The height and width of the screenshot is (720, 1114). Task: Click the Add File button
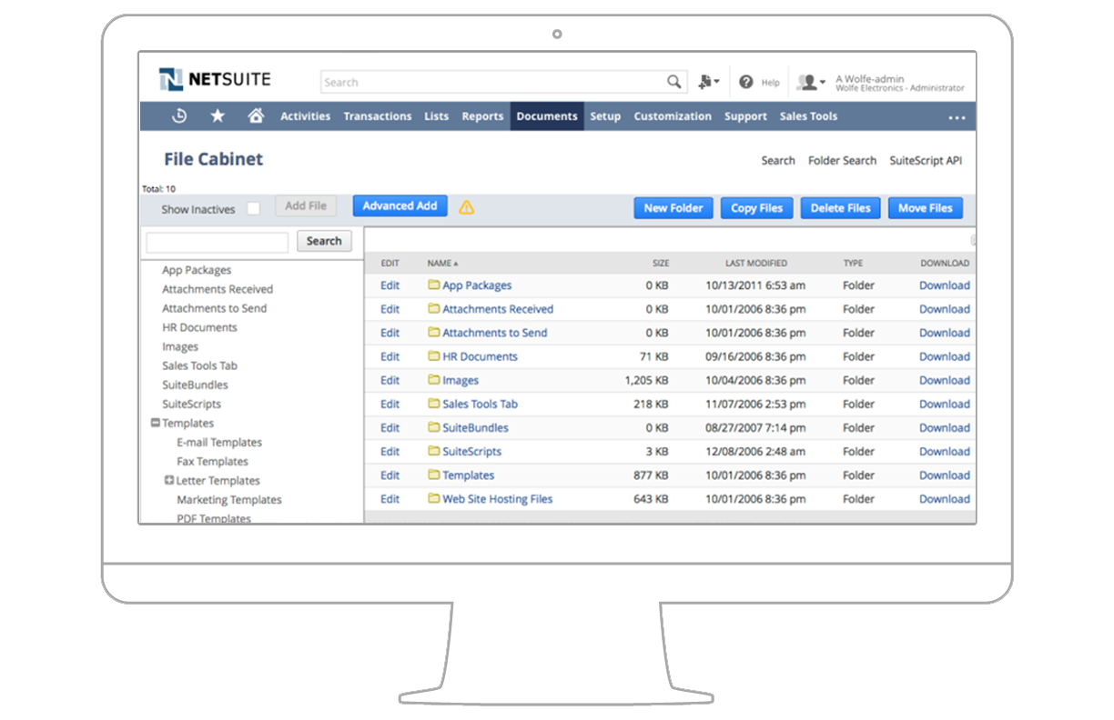pos(306,206)
